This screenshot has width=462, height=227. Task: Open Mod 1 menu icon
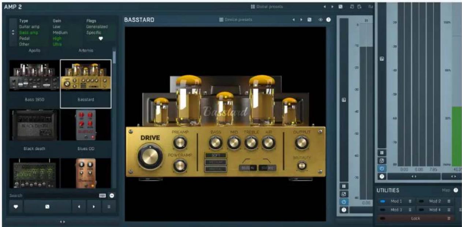[410, 201]
